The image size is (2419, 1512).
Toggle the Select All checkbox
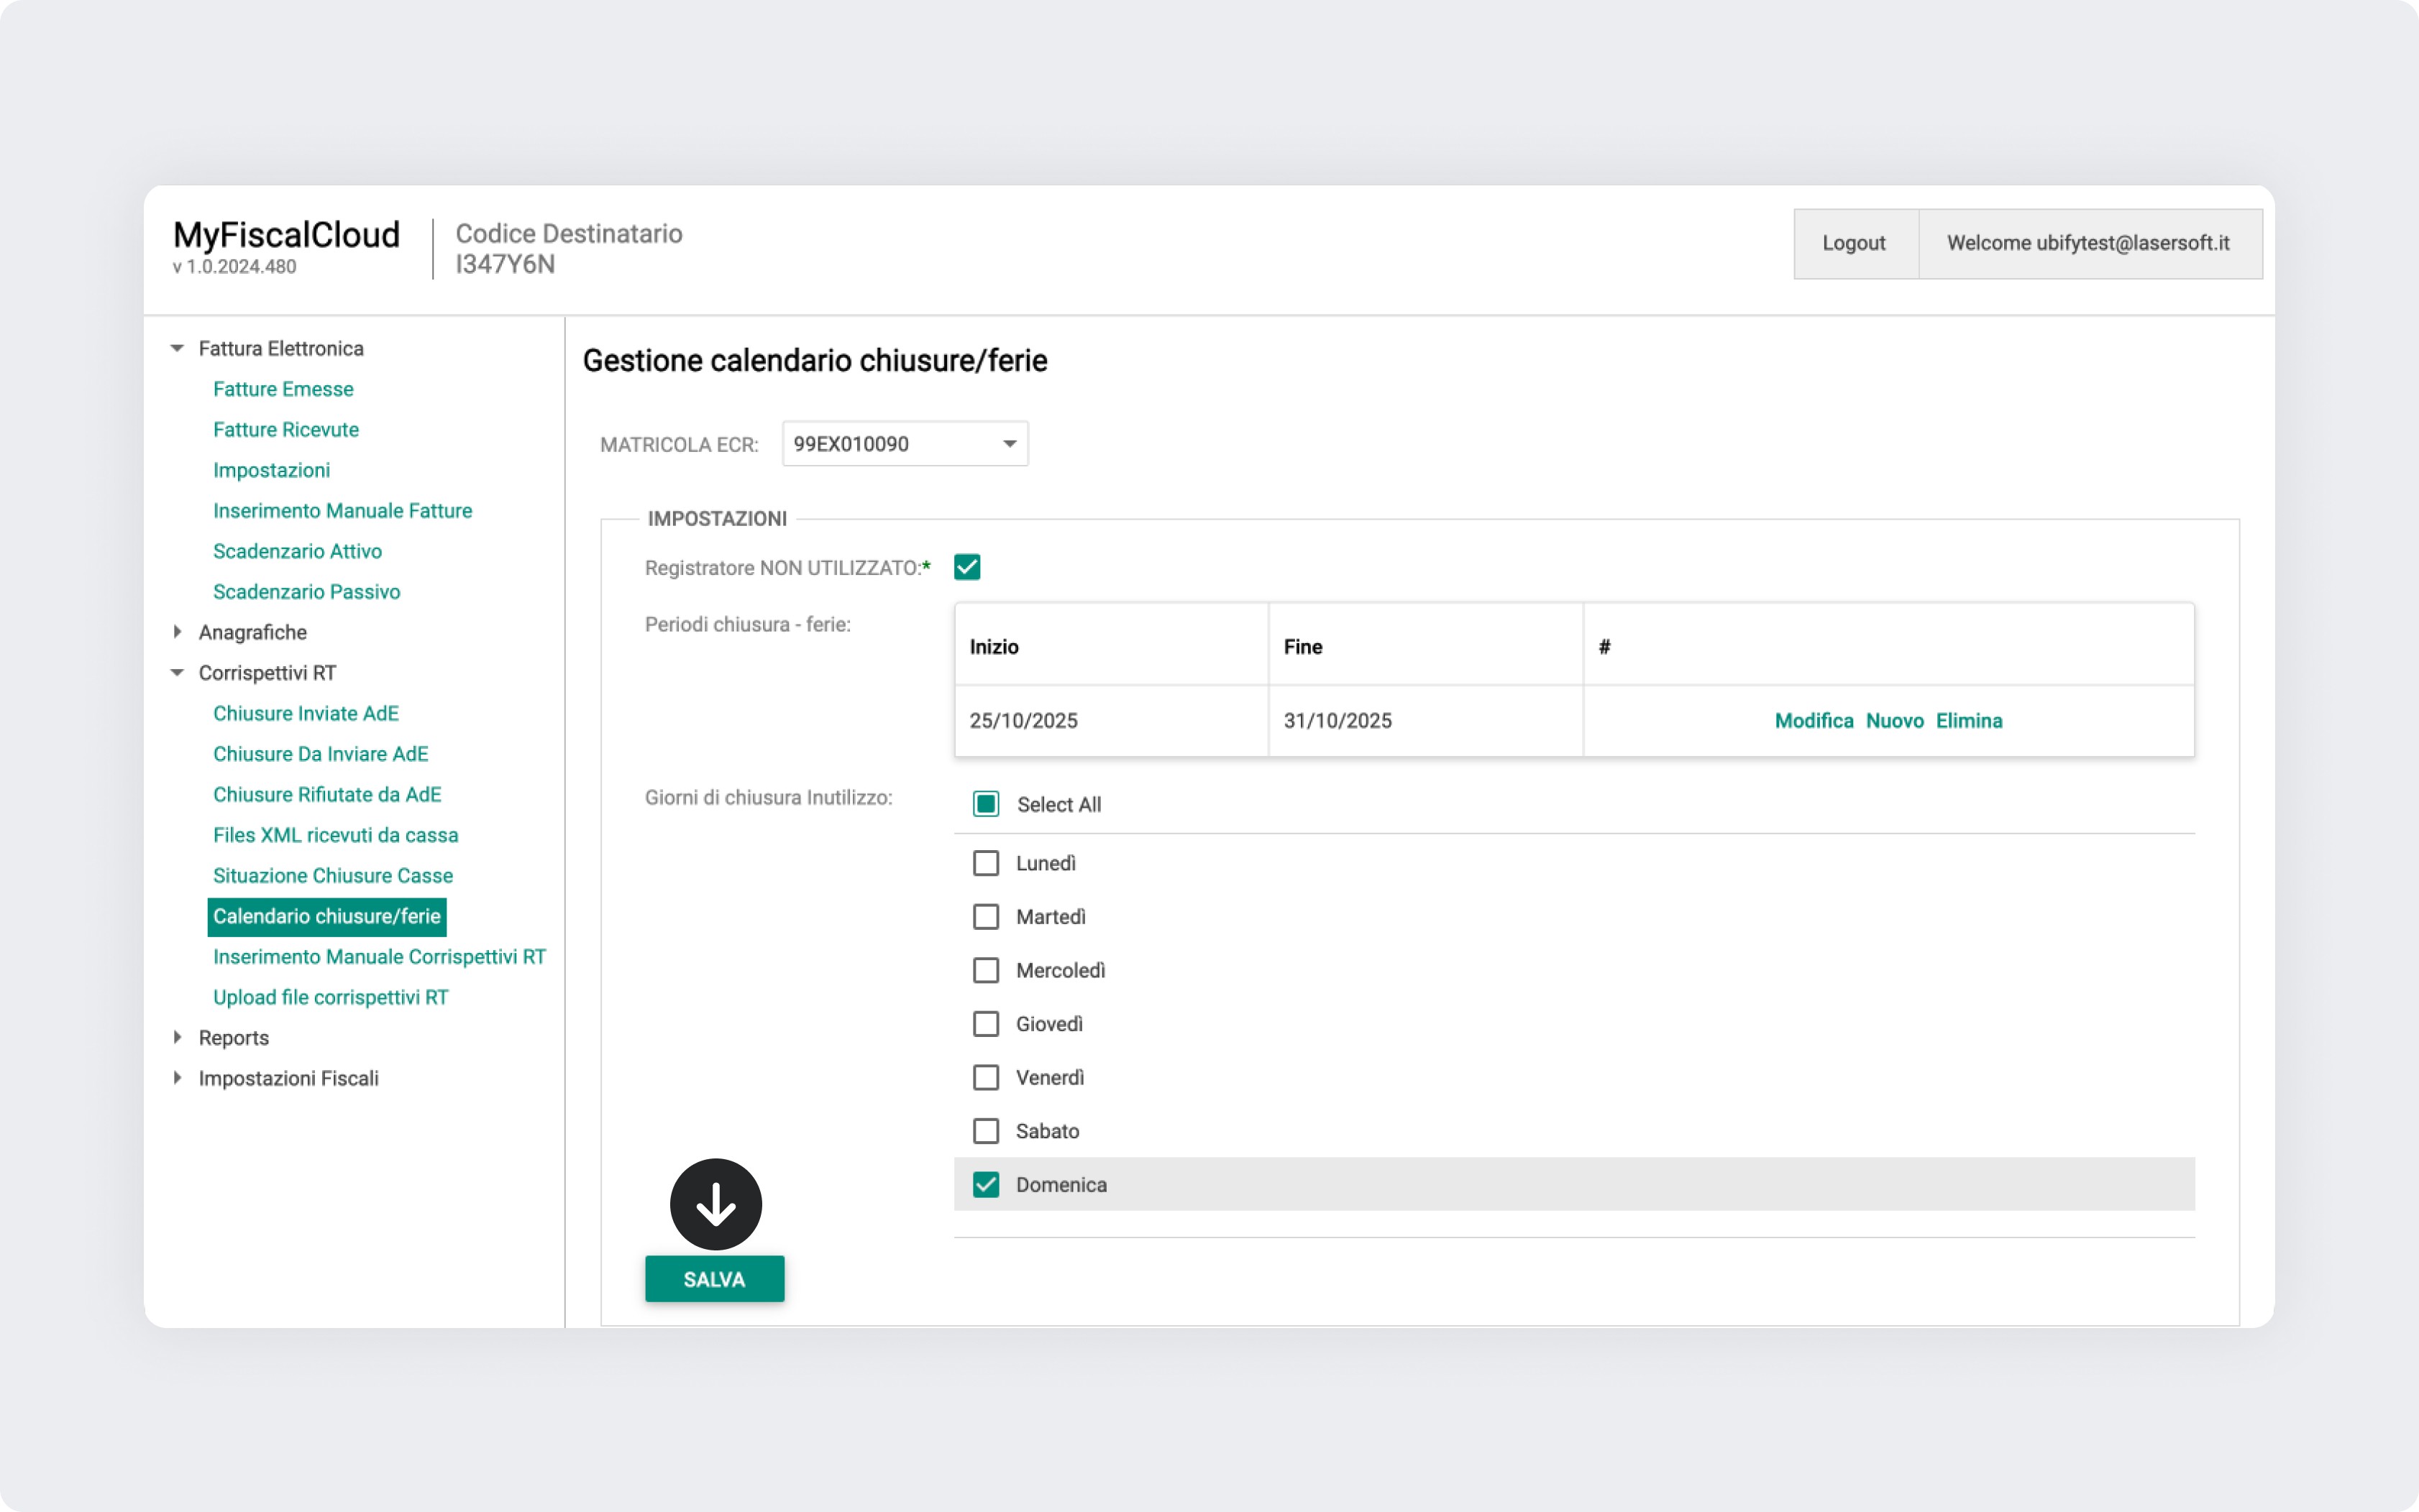(x=985, y=804)
